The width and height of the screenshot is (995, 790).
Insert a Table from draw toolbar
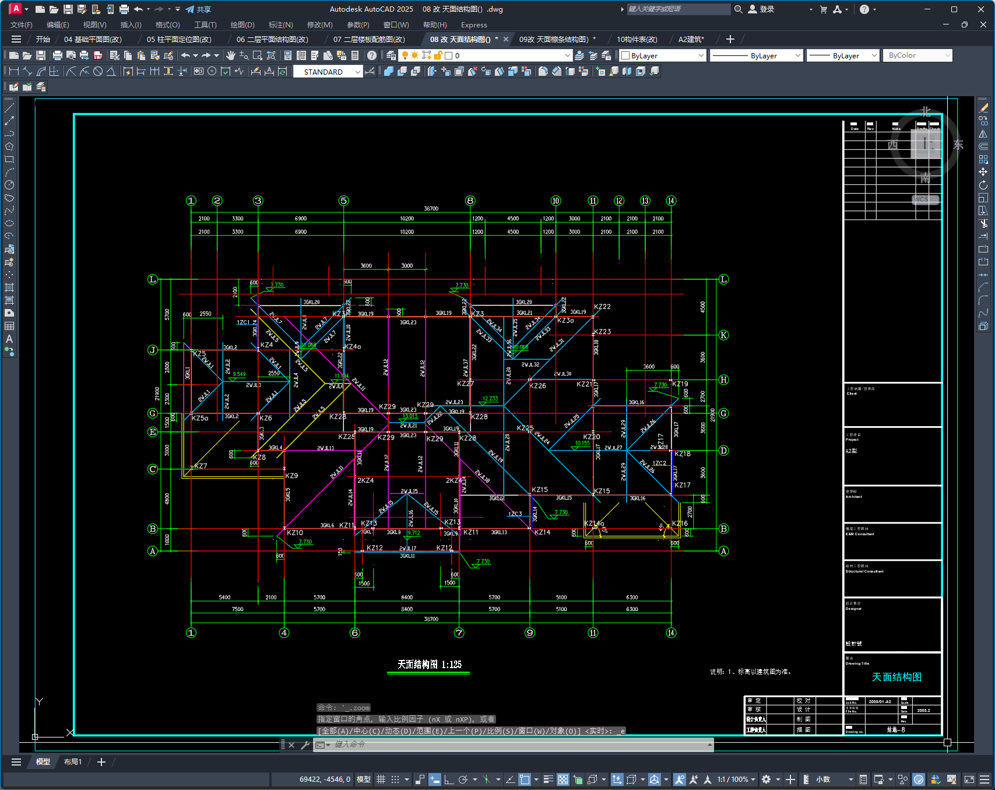click(9, 326)
